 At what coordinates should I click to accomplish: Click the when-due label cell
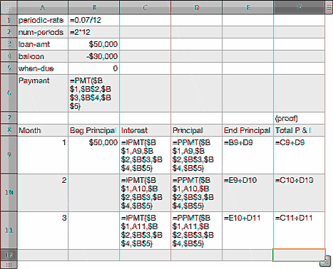pos(43,68)
